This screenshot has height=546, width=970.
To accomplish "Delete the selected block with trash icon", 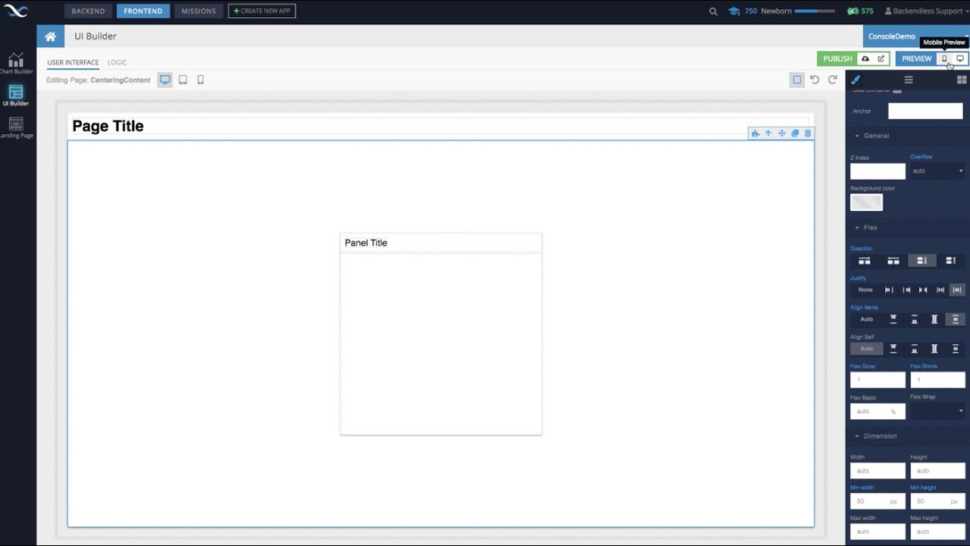I will point(808,133).
